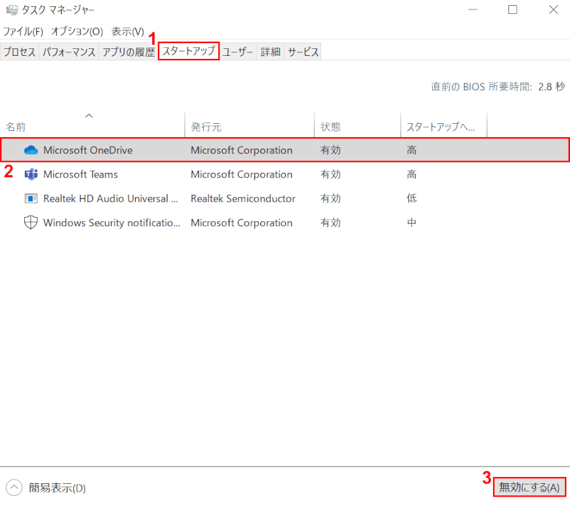Click the Task Manager title bar icon
Viewport: 570px width, 508px height.
(11, 10)
